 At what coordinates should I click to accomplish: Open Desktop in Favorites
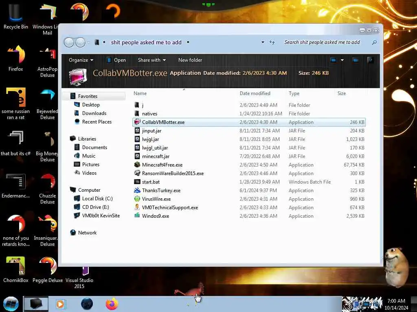(x=91, y=104)
